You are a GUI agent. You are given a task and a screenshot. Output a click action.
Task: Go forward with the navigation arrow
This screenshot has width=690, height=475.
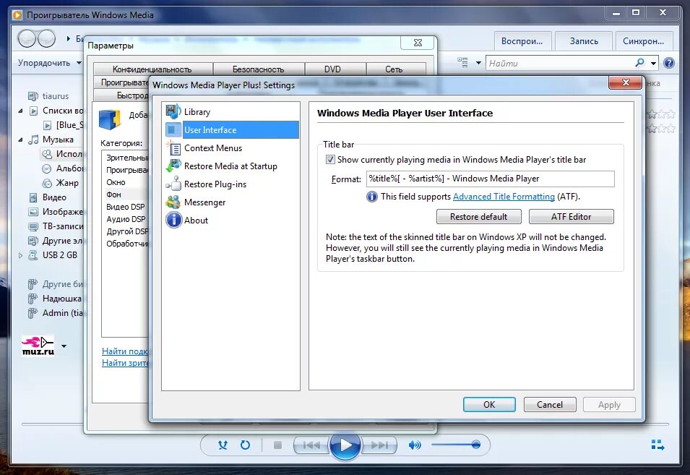coord(46,39)
